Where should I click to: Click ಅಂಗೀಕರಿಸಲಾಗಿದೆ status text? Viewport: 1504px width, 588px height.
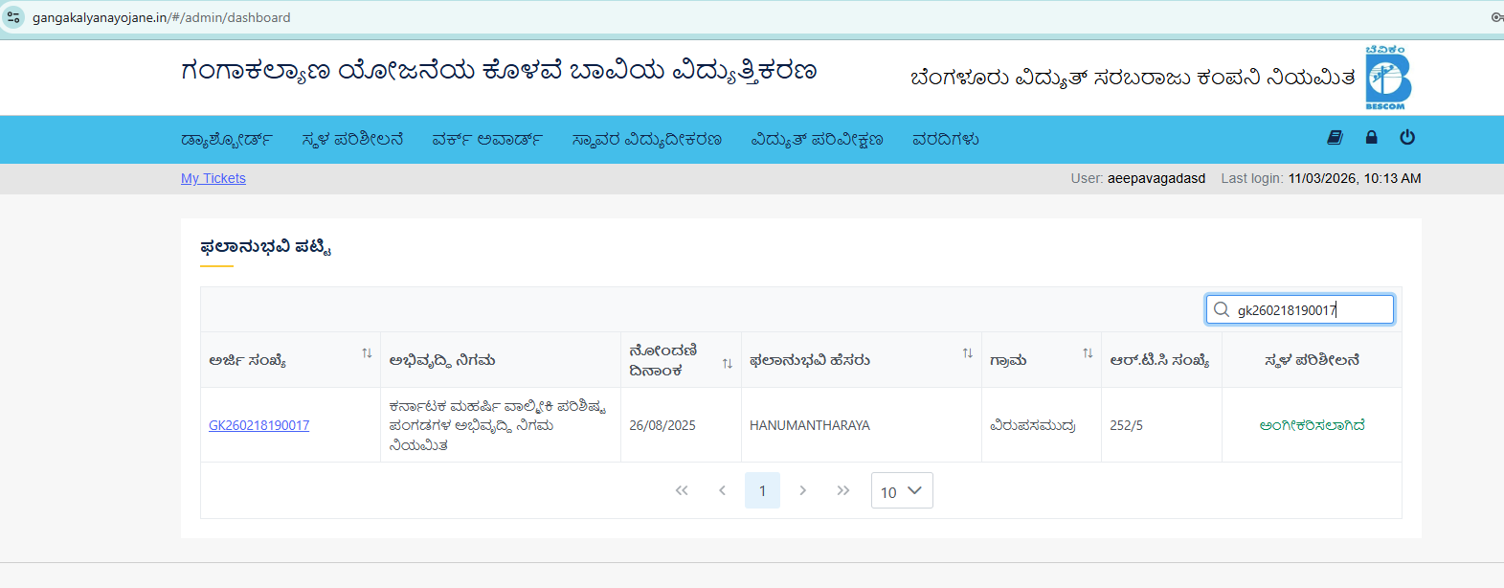point(1312,425)
